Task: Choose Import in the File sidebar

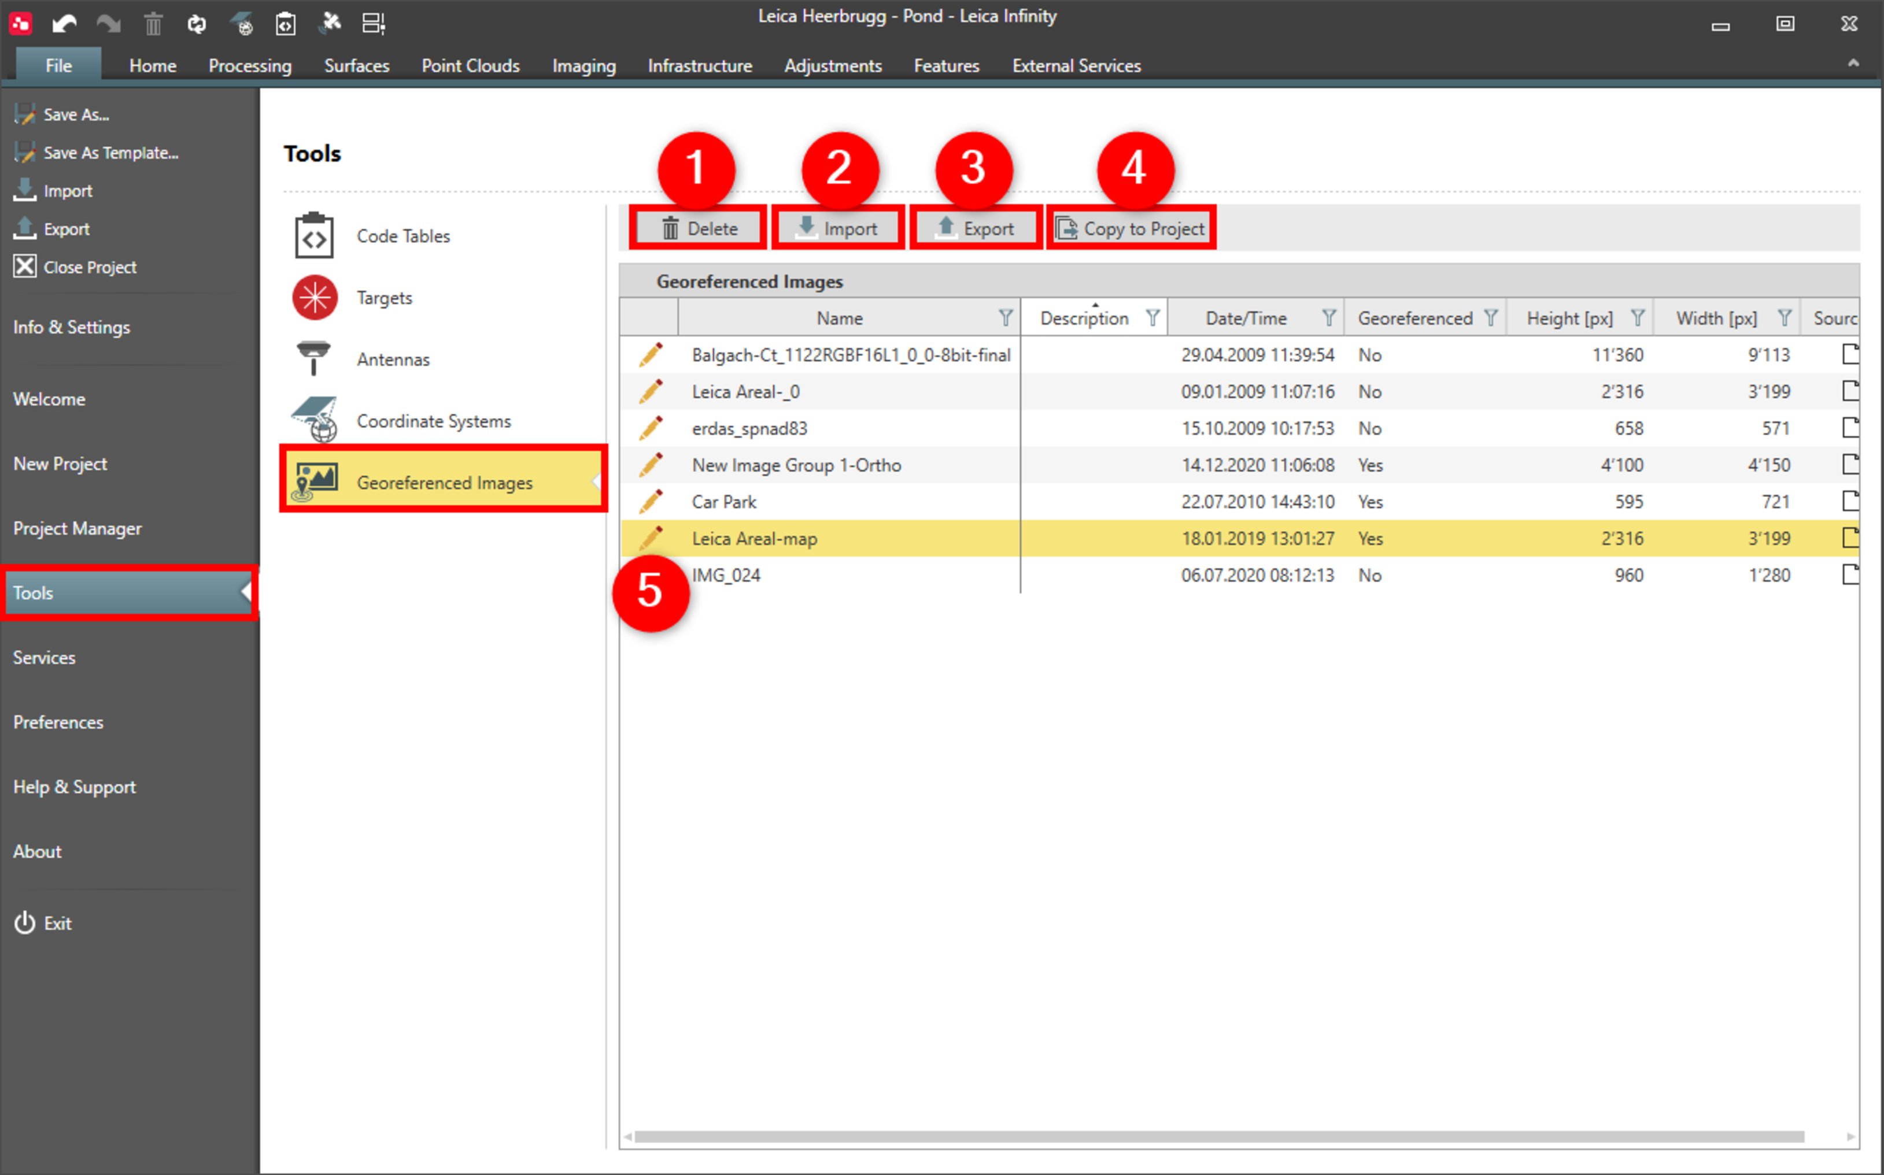Action: [53, 190]
